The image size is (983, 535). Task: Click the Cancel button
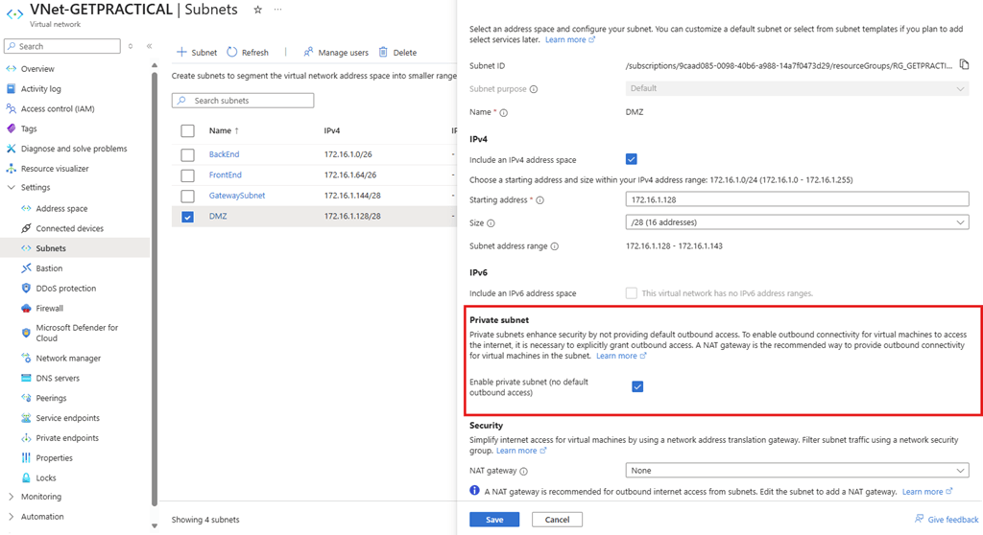(x=557, y=520)
